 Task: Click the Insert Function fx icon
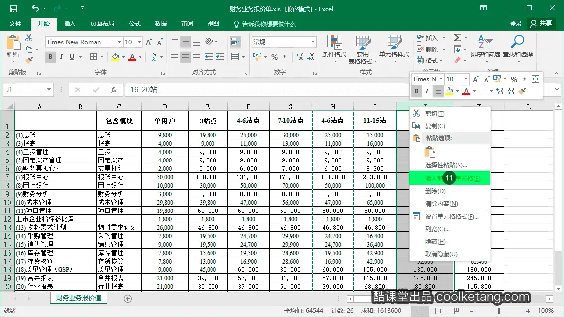pyautogui.click(x=114, y=89)
